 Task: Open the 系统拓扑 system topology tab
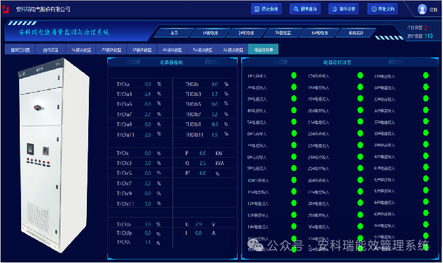355,33
